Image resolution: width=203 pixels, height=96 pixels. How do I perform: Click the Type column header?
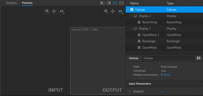pos(170,3)
